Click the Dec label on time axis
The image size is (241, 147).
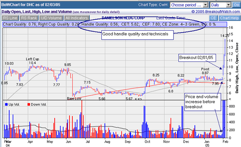pos(186,142)
